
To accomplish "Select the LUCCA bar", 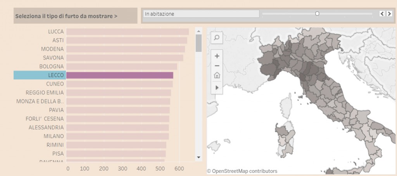I will point(128,32).
